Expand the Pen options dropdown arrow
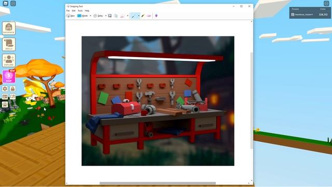The height and width of the screenshot is (187, 332). [139, 16]
